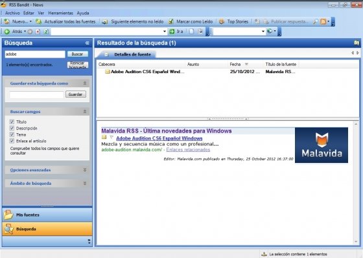Click flag icon in article preview
Image resolution: width=363 pixels, height=258 pixels.
[x=111, y=138]
